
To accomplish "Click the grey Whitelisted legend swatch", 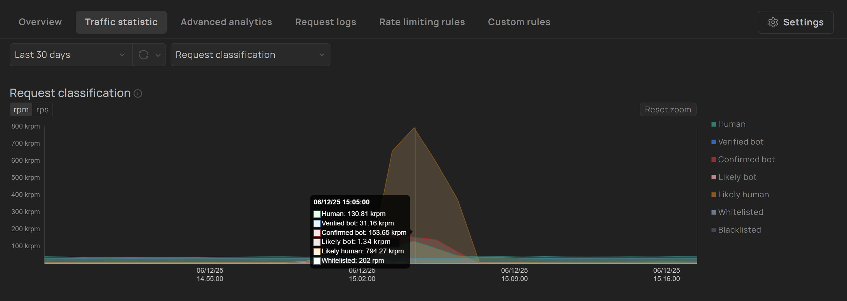I will tap(714, 212).
